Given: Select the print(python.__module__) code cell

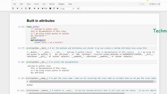Looking at the screenshot, I should tap(91, 91).
